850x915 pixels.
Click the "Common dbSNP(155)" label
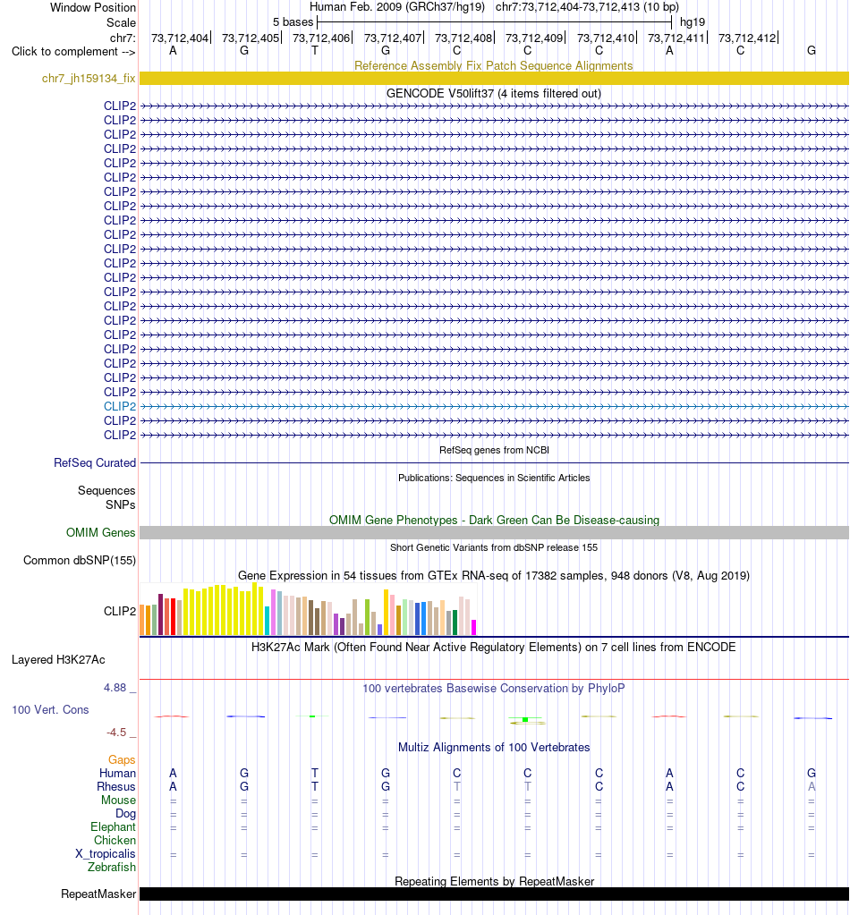[x=80, y=560]
